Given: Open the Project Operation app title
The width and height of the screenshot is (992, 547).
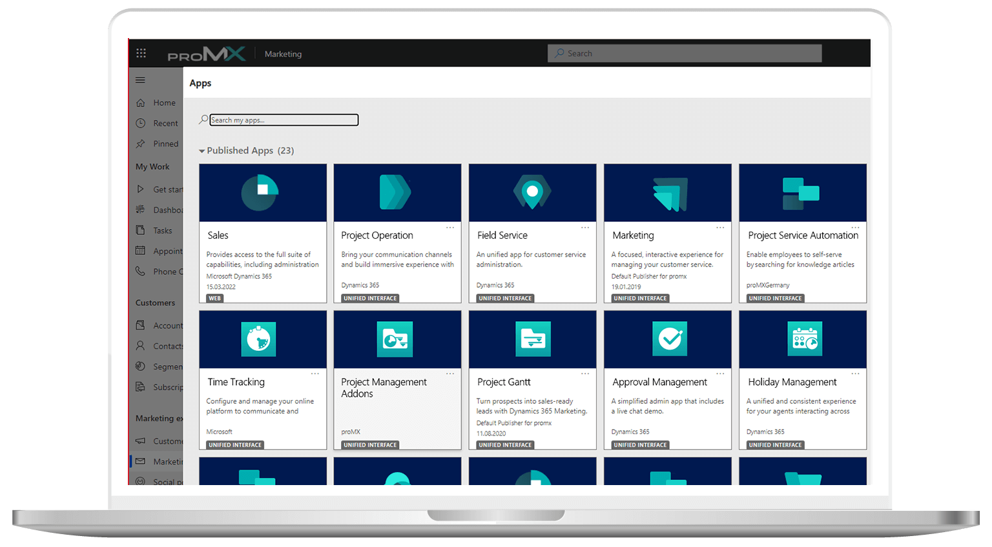Looking at the screenshot, I should coord(377,235).
